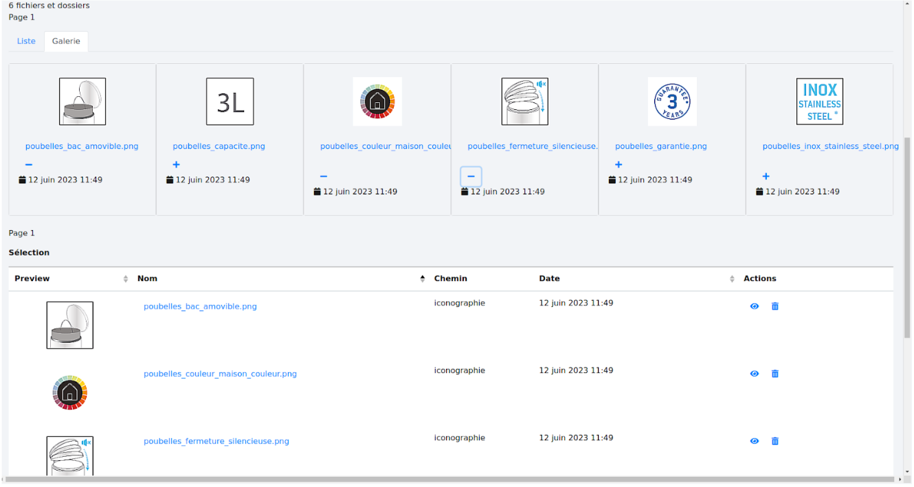Viewport: 914px width, 487px height.
Task: Show poubelles_fermeture_silencieuse.png via the eye icon
Action: click(x=754, y=441)
